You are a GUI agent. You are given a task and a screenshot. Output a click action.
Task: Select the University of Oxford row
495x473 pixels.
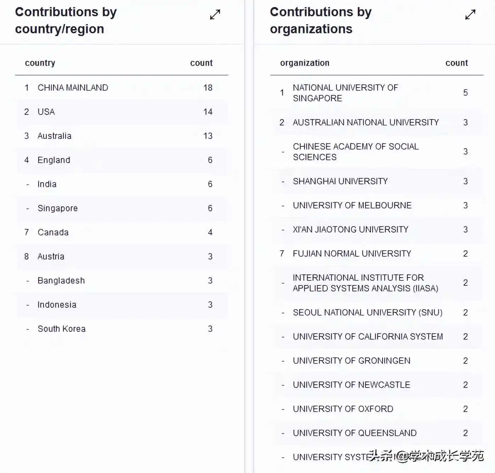377,409
